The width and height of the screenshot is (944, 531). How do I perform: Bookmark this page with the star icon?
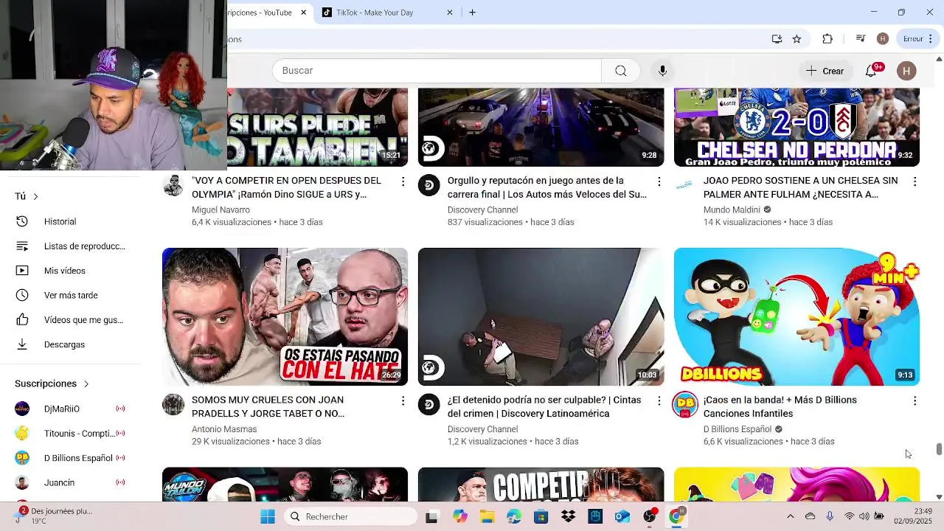796,39
